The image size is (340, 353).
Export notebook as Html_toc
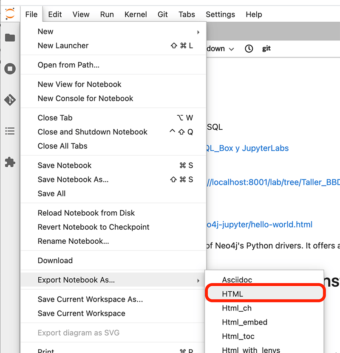[x=264, y=336]
